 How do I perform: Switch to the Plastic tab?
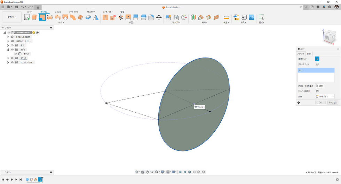click(x=90, y=12)
